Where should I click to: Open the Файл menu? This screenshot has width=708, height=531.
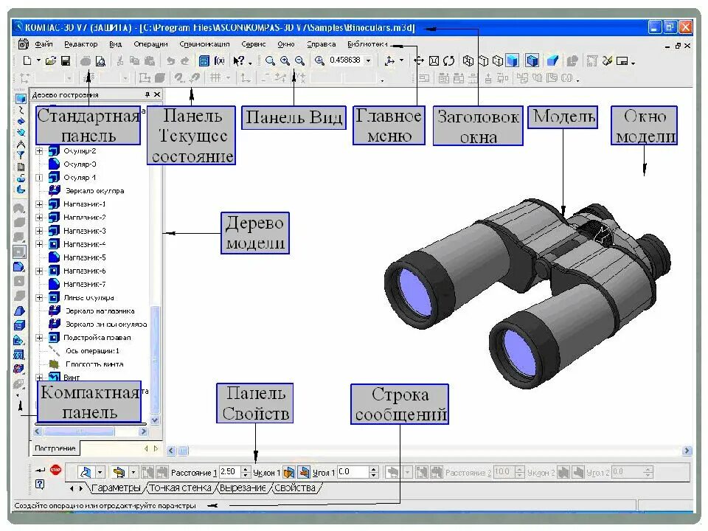coord(44,44)
